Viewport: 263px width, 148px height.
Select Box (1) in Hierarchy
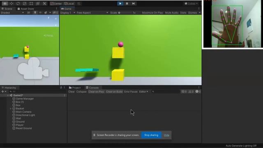[x=20, y=102]
